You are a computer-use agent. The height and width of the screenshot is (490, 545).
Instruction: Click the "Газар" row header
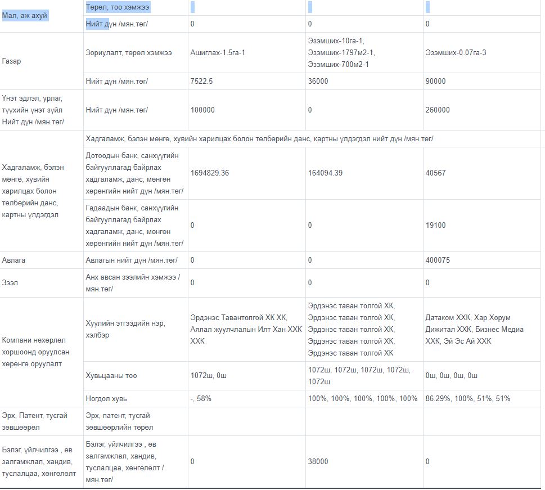coord(12,61)
